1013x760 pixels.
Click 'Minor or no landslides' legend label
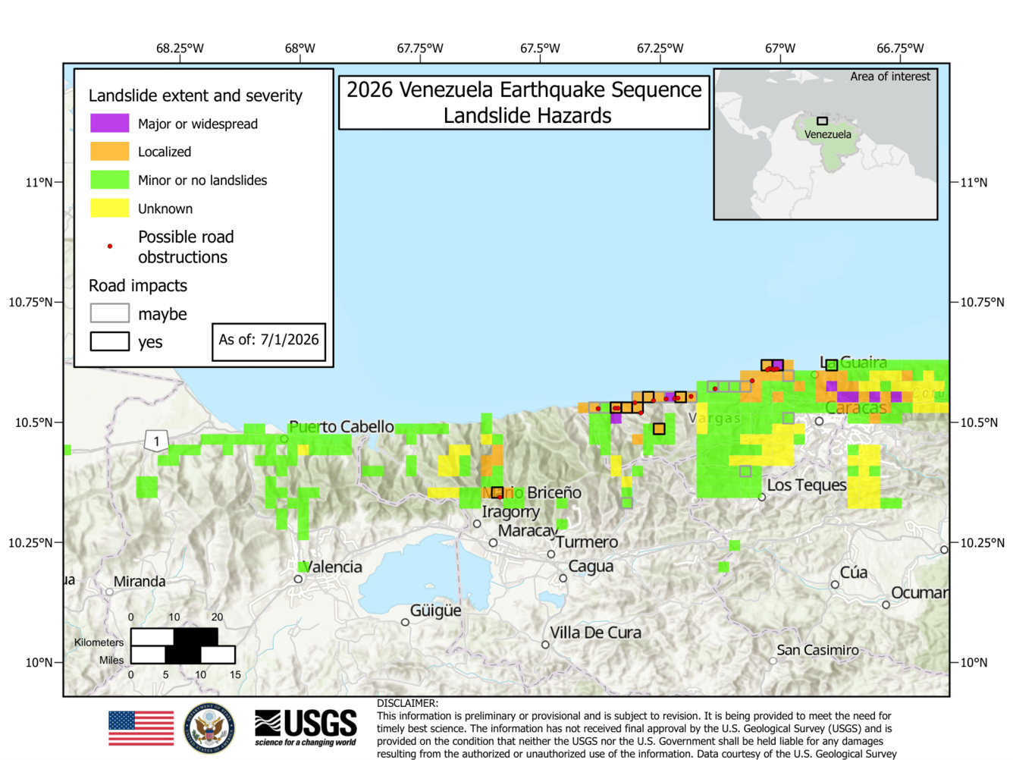(202, 181)
